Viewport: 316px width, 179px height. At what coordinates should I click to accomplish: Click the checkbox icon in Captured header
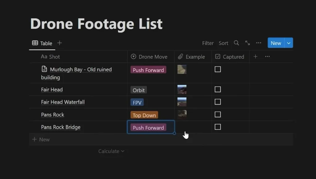(x=218, y=56)
